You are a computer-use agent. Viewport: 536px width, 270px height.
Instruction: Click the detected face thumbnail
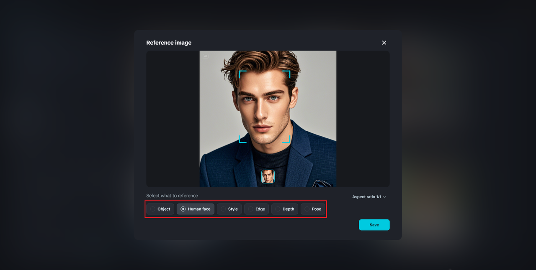[268, 176]
